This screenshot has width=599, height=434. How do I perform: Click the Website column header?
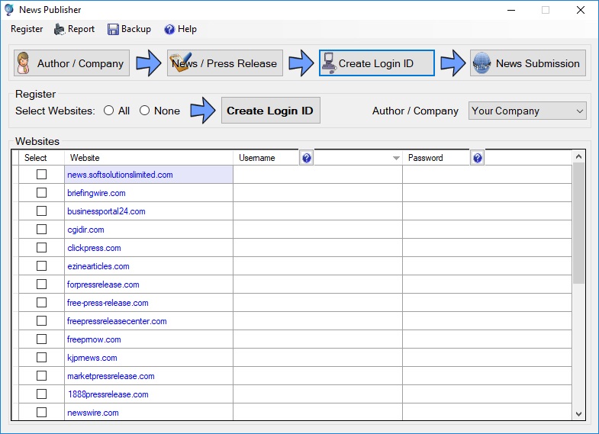149,158
